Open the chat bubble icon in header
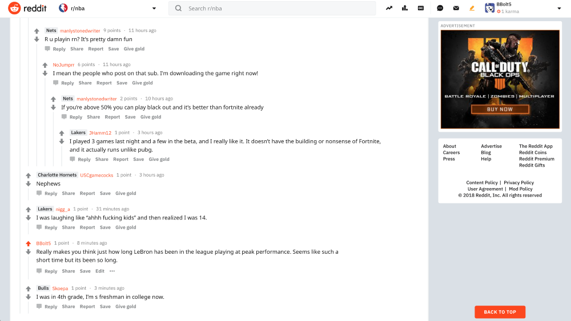Image resolution: width=571 pixels, height=321 pixels. (x=440, y=8)
